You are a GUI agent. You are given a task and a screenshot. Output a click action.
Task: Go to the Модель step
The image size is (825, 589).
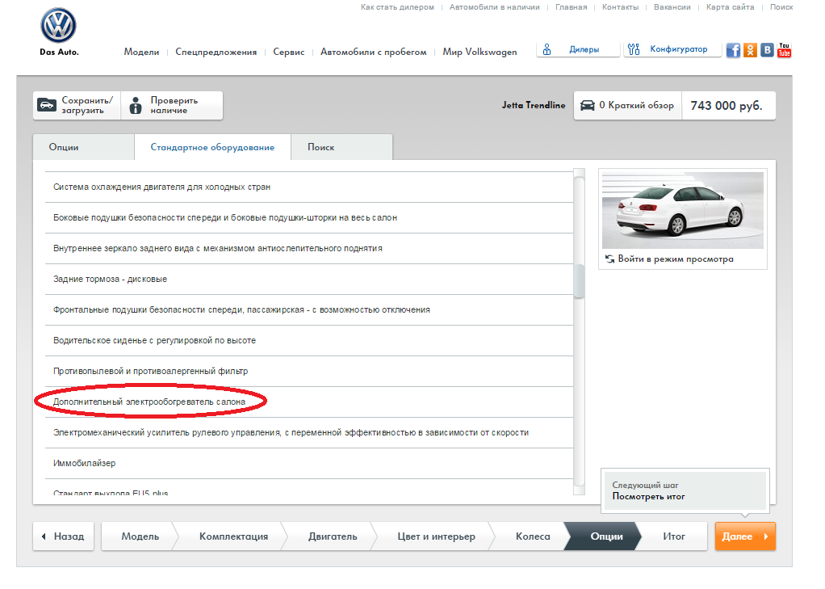click(140, 536)
